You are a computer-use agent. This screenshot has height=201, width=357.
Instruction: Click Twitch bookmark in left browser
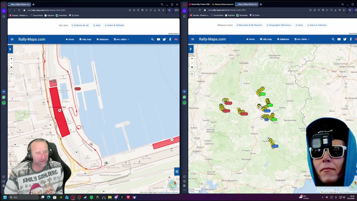[x=74, y=15]
